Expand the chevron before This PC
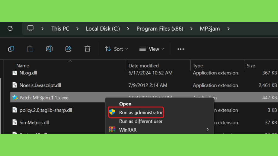 42,29
